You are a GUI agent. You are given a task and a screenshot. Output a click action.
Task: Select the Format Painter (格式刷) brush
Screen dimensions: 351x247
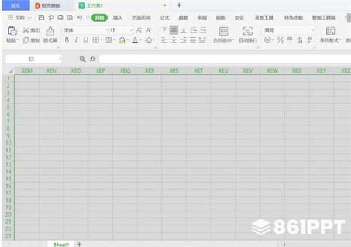(50, 31)
